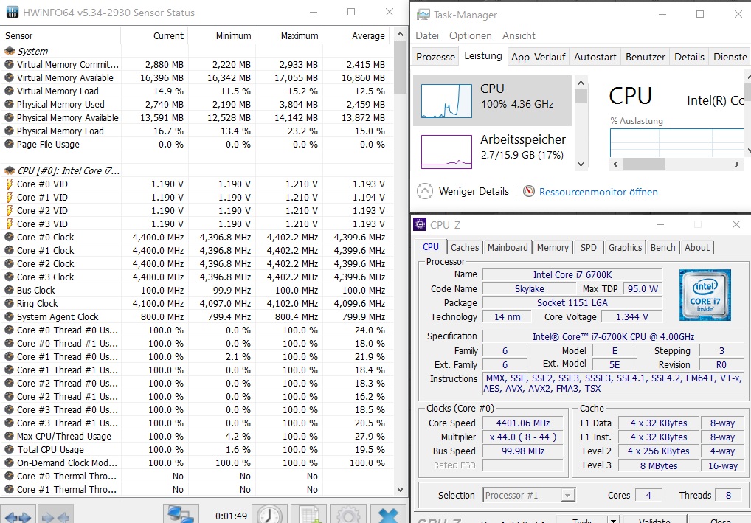Screen dimensions: 751x523
Task: Click the HWiNFO vertical scrollbar thumb
Action: [x=401, y=68]
